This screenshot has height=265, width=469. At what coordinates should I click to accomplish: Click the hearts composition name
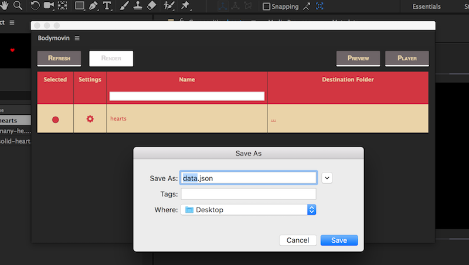coord(118,119)
